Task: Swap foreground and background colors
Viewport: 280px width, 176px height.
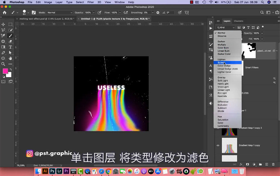Action: (x=11, y=69)
